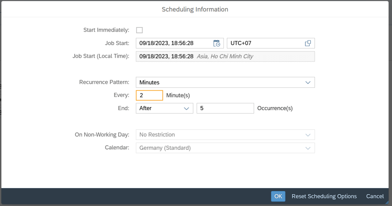
Task: Click the Start Immediately label
Action: point(106,30)
